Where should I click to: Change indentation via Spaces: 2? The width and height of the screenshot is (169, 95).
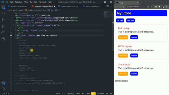(71, 93)
